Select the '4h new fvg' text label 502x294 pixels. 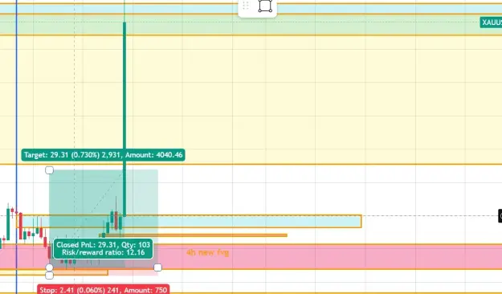click(207, 252)
